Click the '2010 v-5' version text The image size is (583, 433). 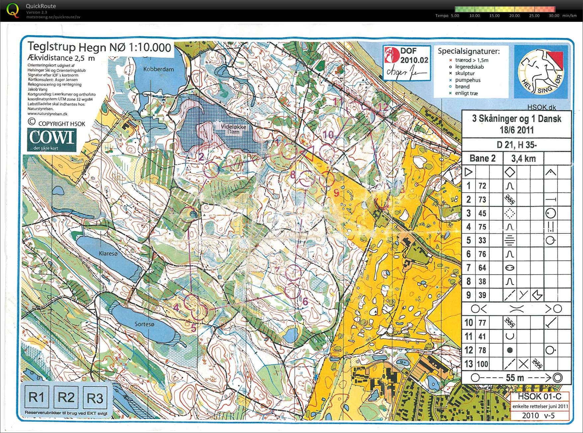[538, 415]
